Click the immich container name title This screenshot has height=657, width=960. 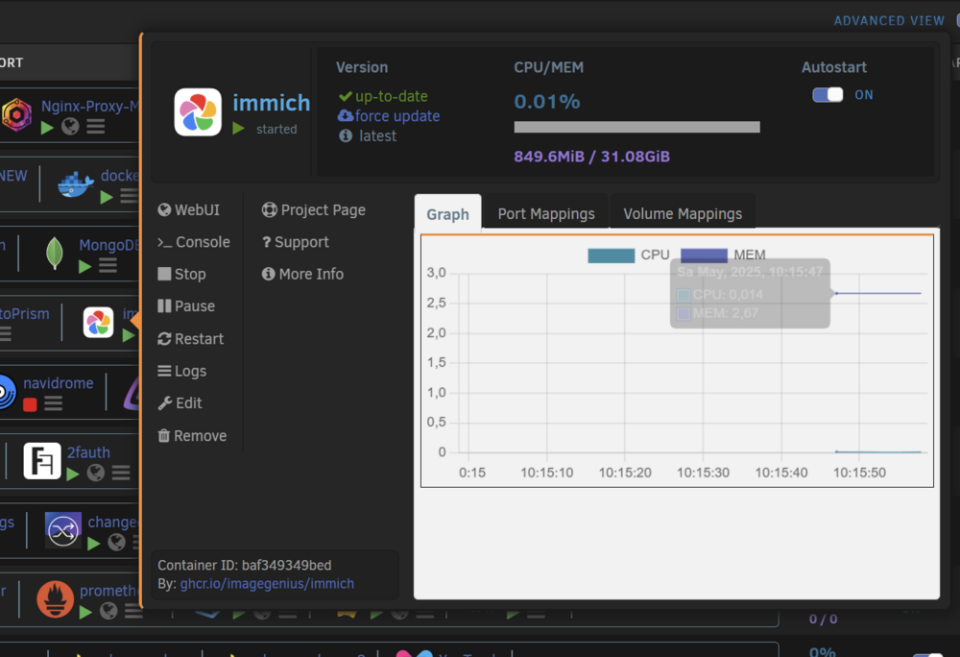click(x=272, y=103)
